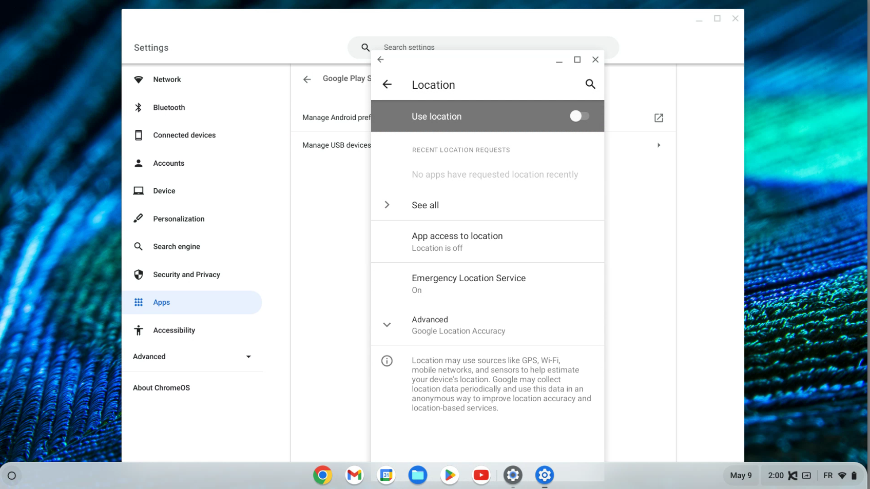870x489 pixels.
Task: Click the Location search magnifier icon
Action: 590,84
